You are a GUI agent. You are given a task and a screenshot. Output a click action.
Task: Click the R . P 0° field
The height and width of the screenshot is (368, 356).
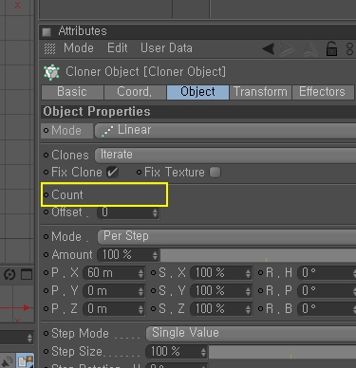pyautogui.click(x=327, y=291)
